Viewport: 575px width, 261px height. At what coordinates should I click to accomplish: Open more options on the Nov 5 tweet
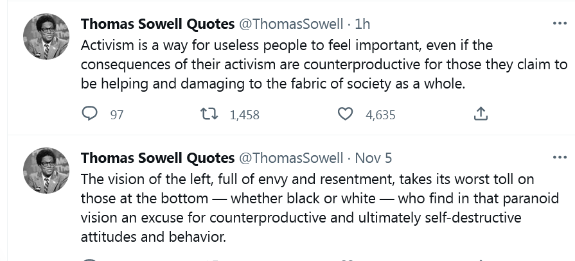560,157
